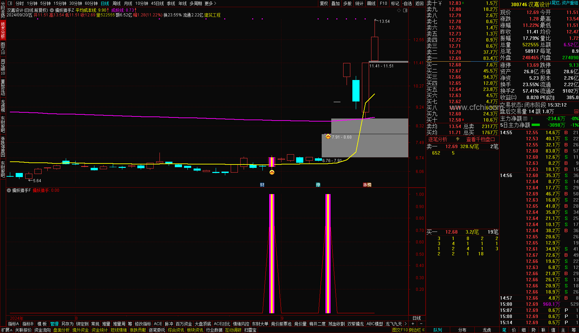Click the orange arrow signal in gray zone
579x333 pixels.
click(328, 137)
